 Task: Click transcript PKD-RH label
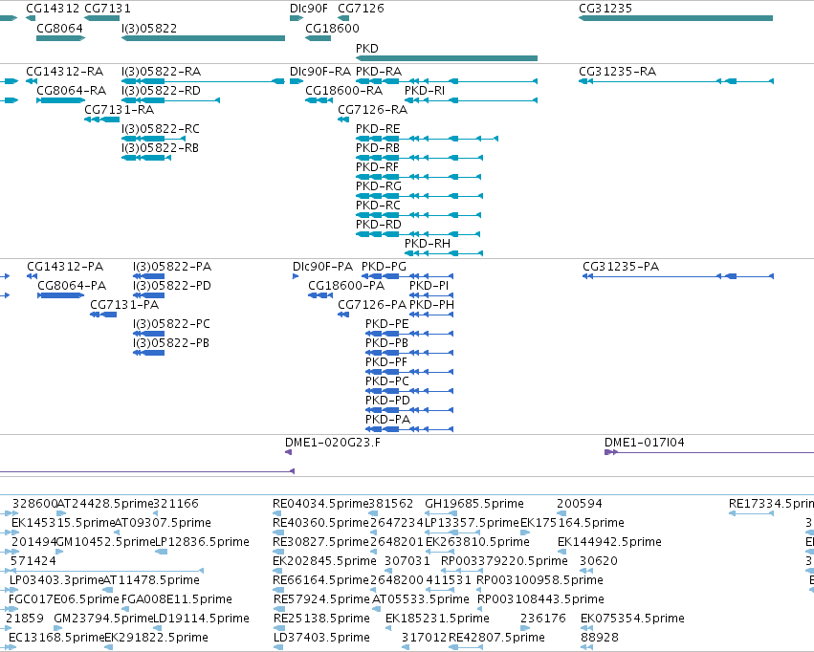click(x=428, y=243)
